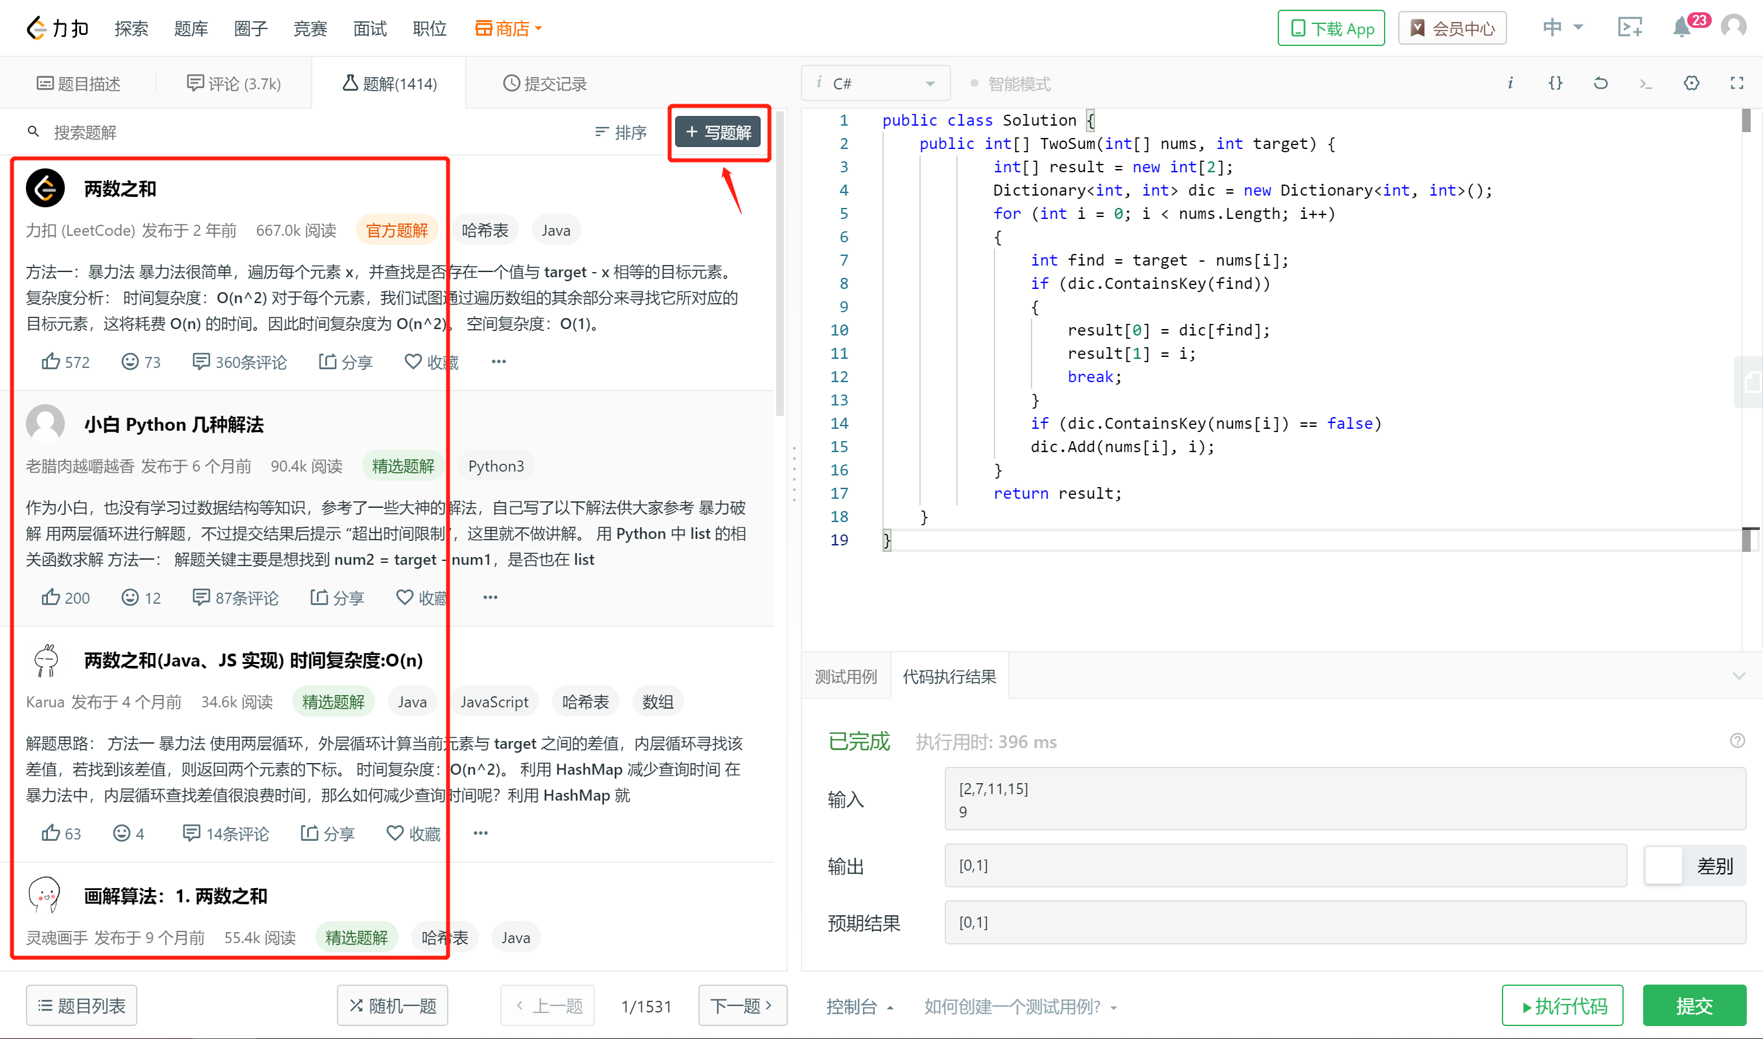Open the C# language dropdown
This screenshot has height=1039, width=1763.
point(877,84)
